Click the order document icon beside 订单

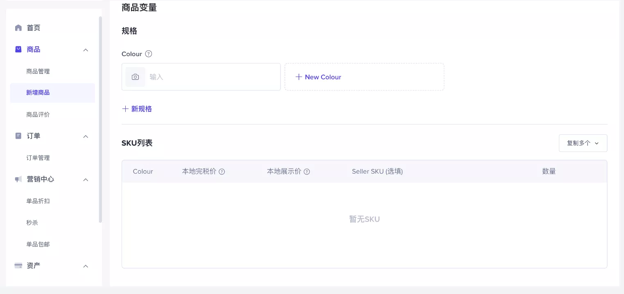click(18, 136)
